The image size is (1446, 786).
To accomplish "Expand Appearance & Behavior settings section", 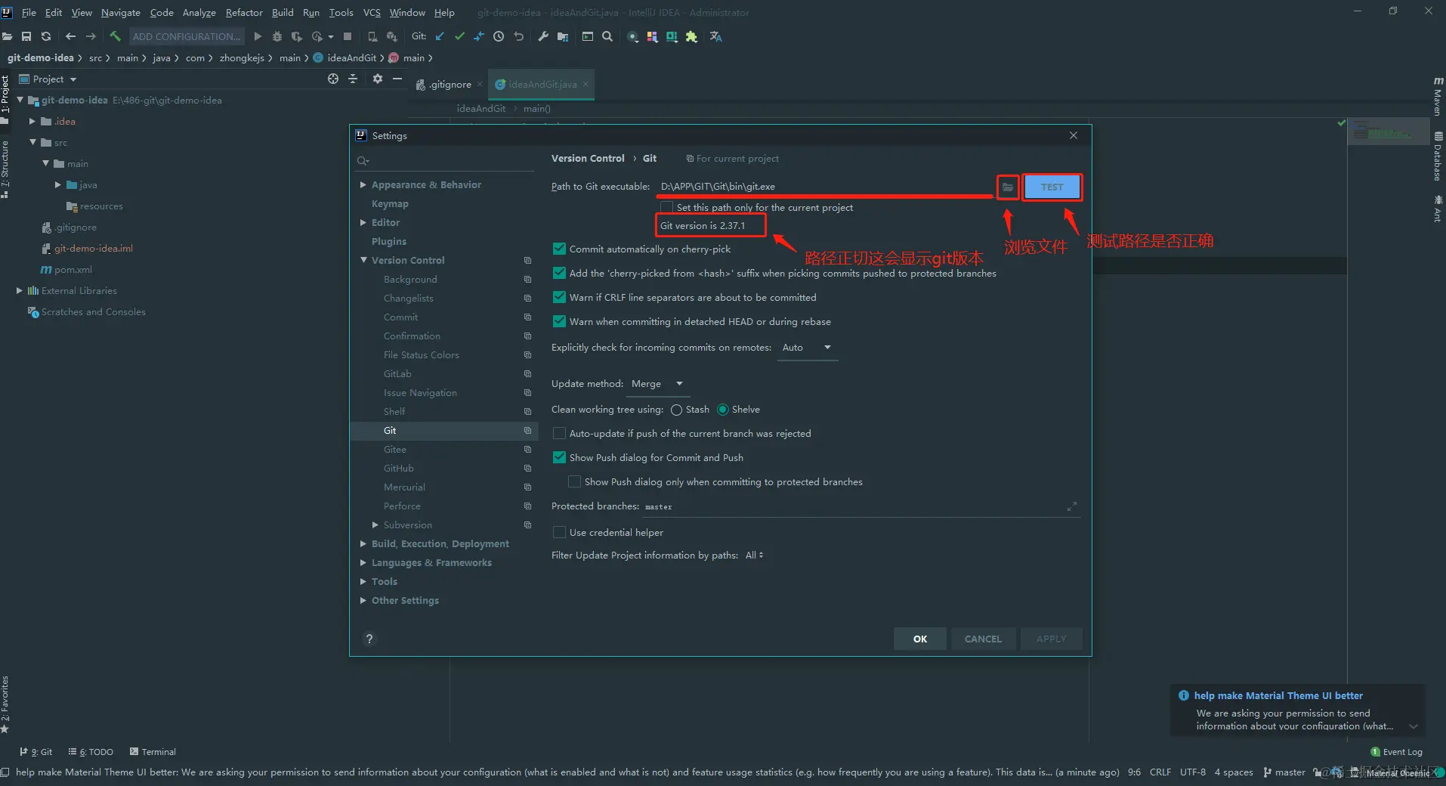I will point(363,184).
